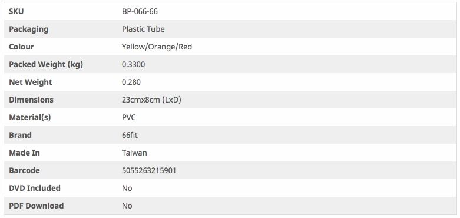Image resolution: width=460 pixels, height=218 pixels.
Task: Select the PVC material value
Action: click(x=129, y=117)
